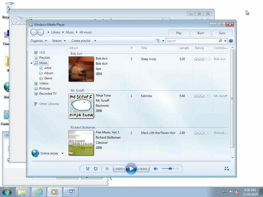Sort by the Album column header
Viewport: 263px width, 197px height.
[x=98, y=48]
